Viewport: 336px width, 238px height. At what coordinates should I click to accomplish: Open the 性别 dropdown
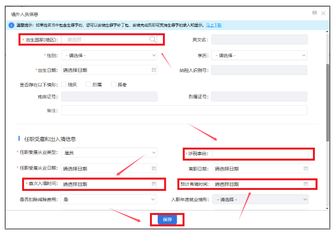pos(109,55)
